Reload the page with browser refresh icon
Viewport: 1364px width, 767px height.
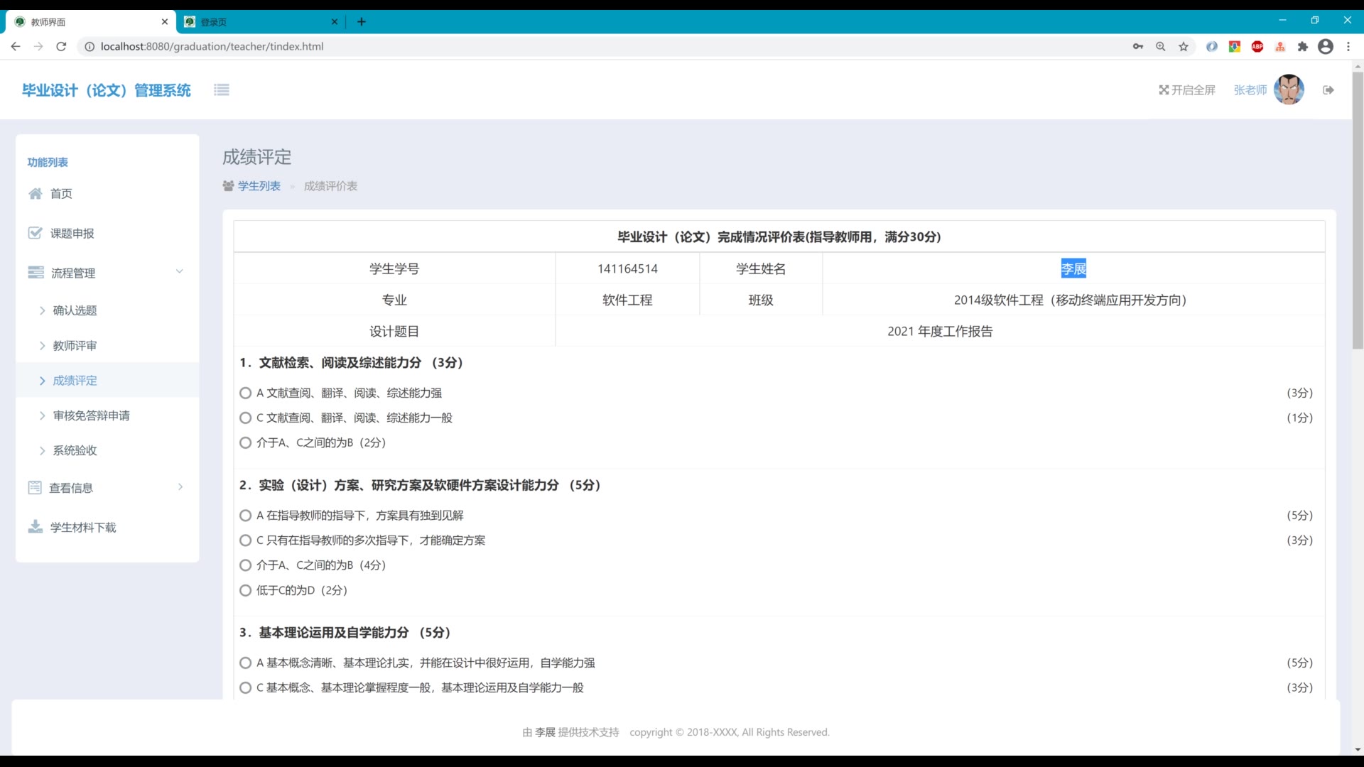click(61, 47)
